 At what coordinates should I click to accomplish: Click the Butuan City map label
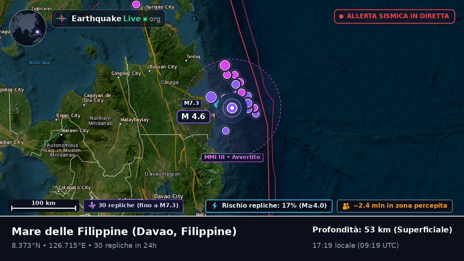(x=163, y=67)
